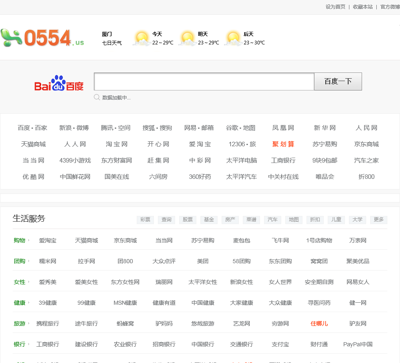Open the 彩票 category tab
Image resolution: width=400 pixels, height=363 pixels.
click(x=145, y=220)
